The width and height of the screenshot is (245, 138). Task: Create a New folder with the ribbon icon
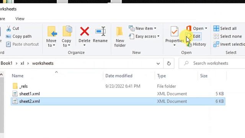(119, 31)
